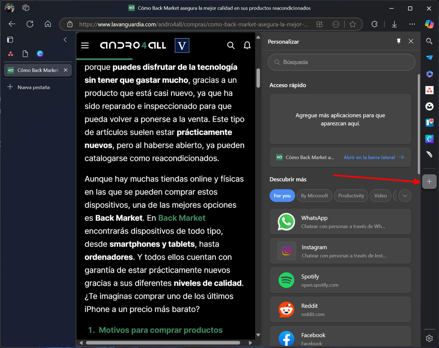The width and height of the screenshot is (439, 348).
Task: Click the Personalizar panel scrollbar
Action: tap(419, 124)
